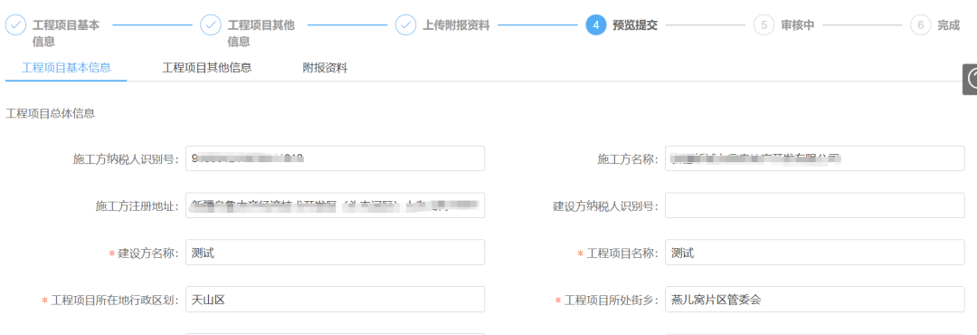Click the checkmark icon for 工程项目基本信息 step
The image size is (977, 335).
pos(16,25)
